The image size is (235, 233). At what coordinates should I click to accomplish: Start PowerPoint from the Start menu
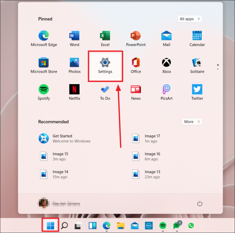(x=136, y=38)
